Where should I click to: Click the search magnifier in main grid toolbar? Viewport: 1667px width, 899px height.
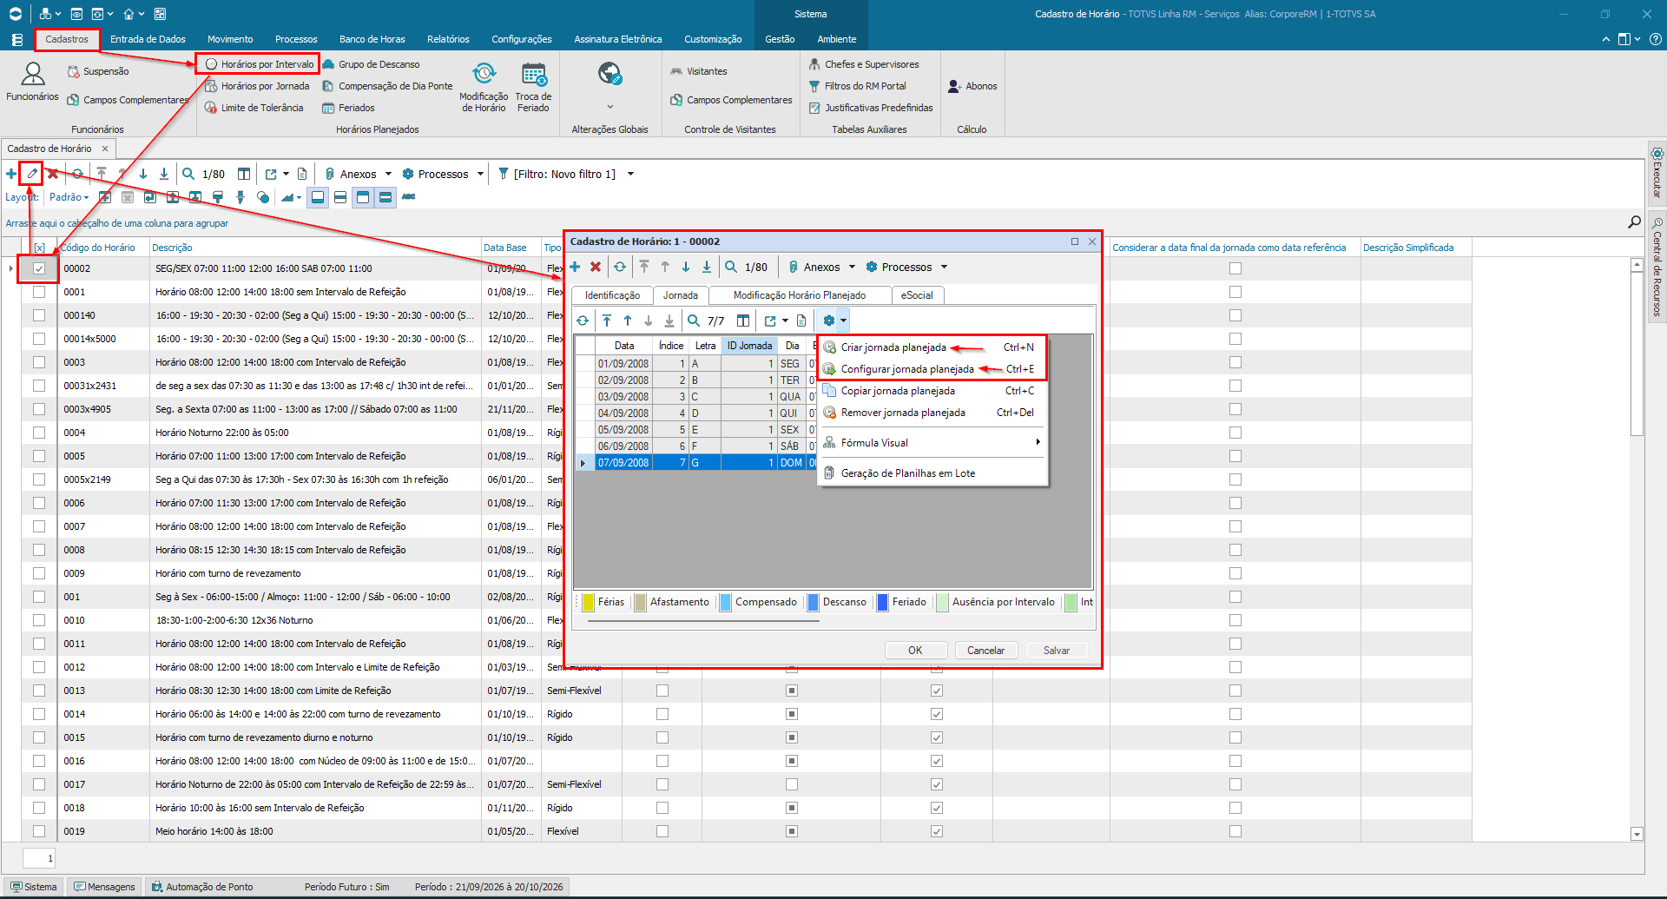pos(188,174)
